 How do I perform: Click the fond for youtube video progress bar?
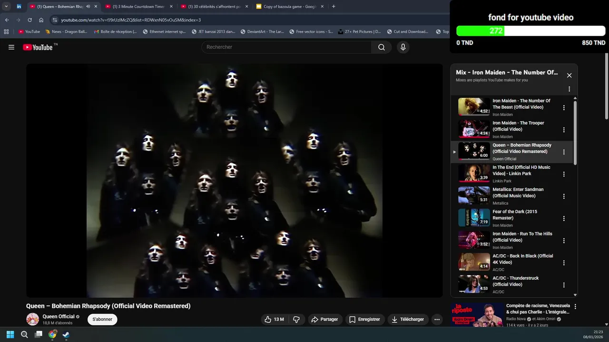(530, 31)
